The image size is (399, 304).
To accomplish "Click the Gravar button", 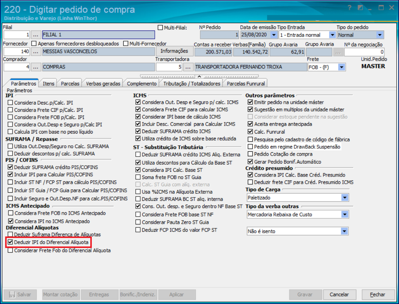I will pos(305,295).
